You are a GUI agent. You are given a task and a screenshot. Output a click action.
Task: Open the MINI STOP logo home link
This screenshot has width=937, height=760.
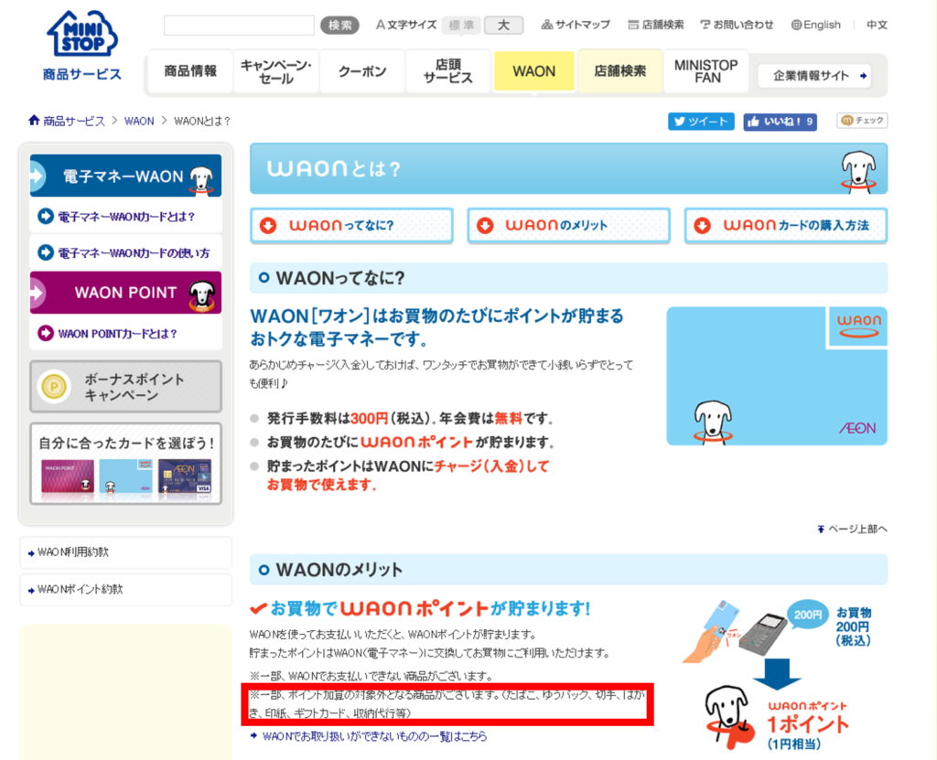(x=81, y=34)
